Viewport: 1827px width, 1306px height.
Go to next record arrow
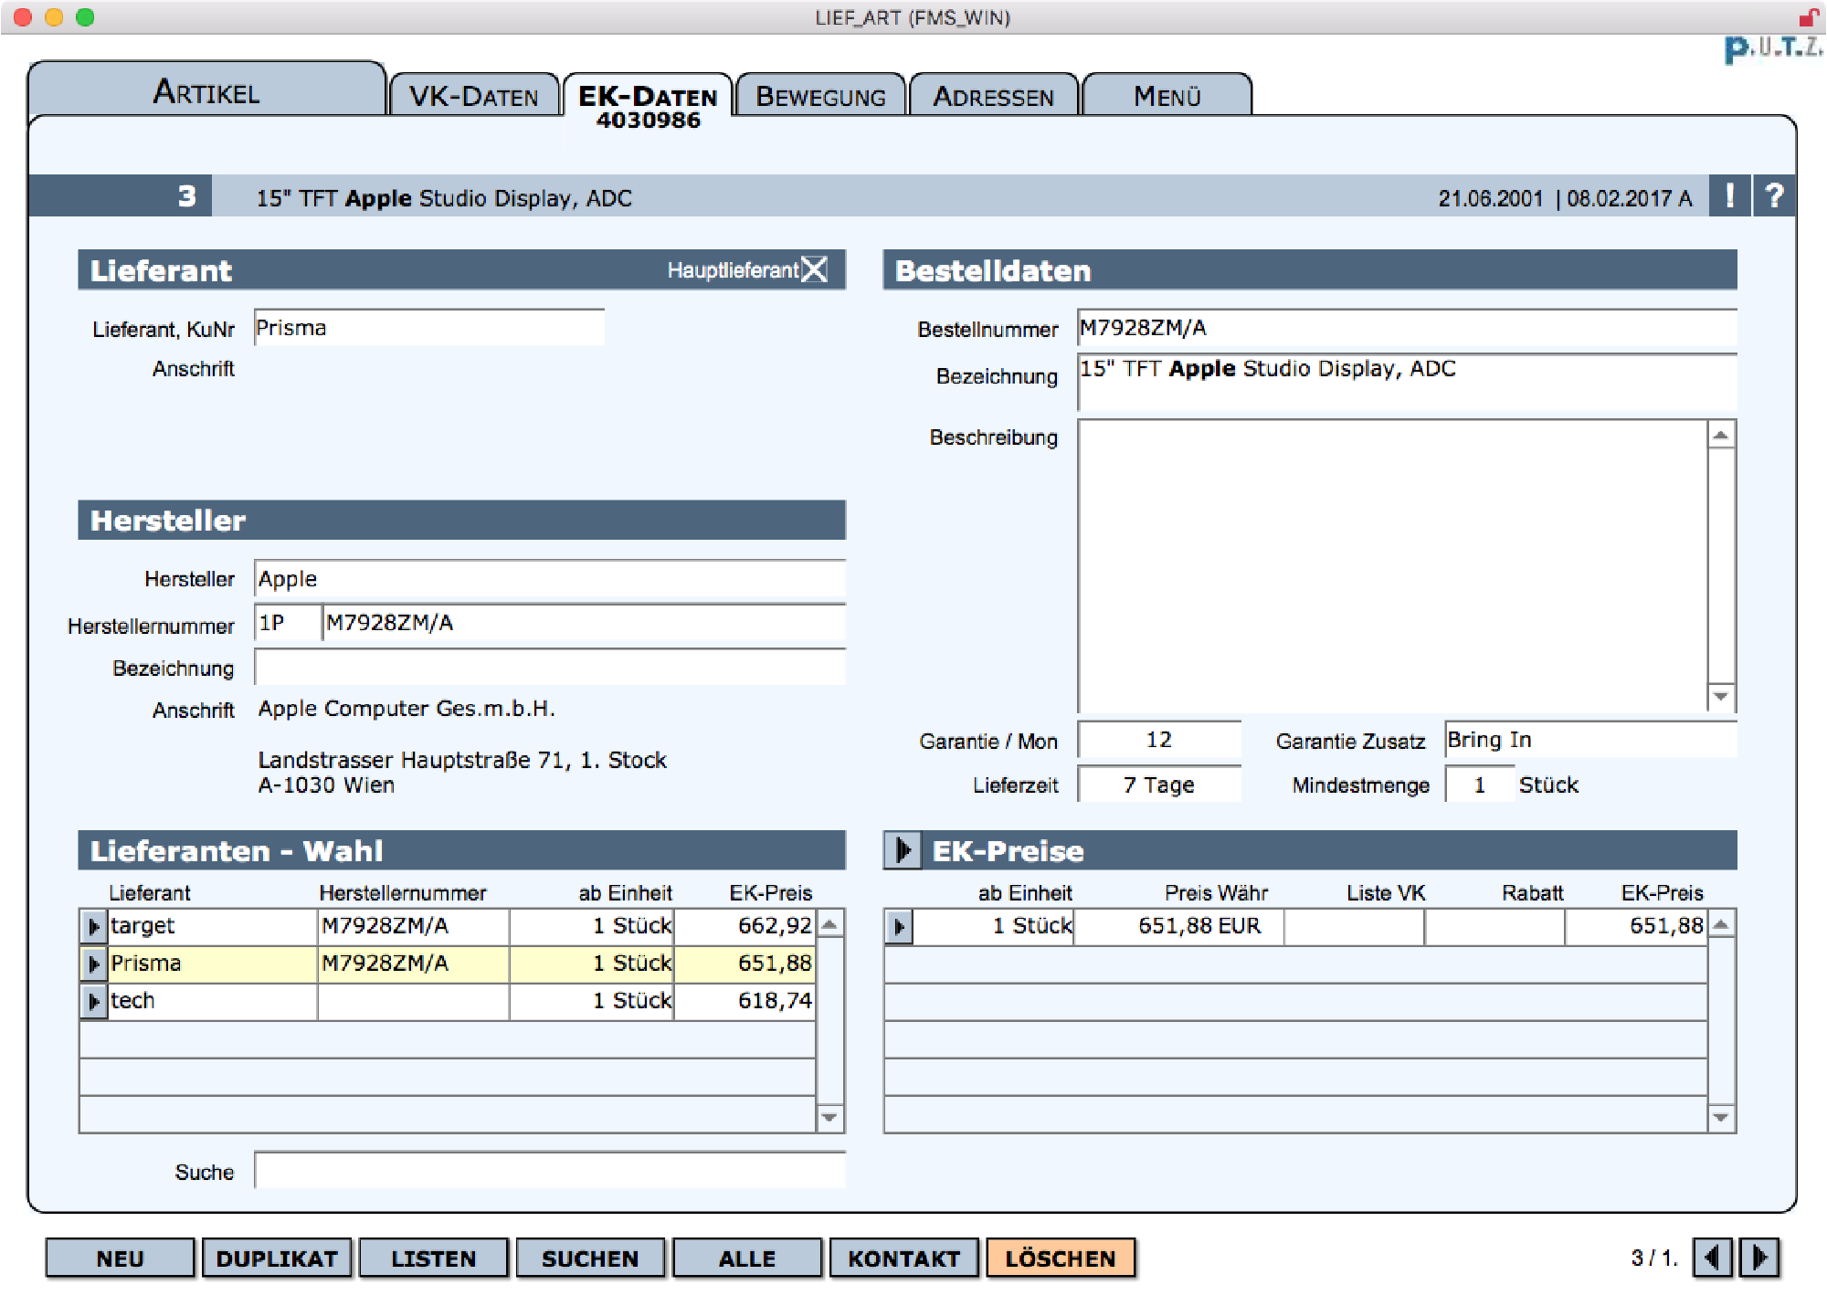1759,1258
